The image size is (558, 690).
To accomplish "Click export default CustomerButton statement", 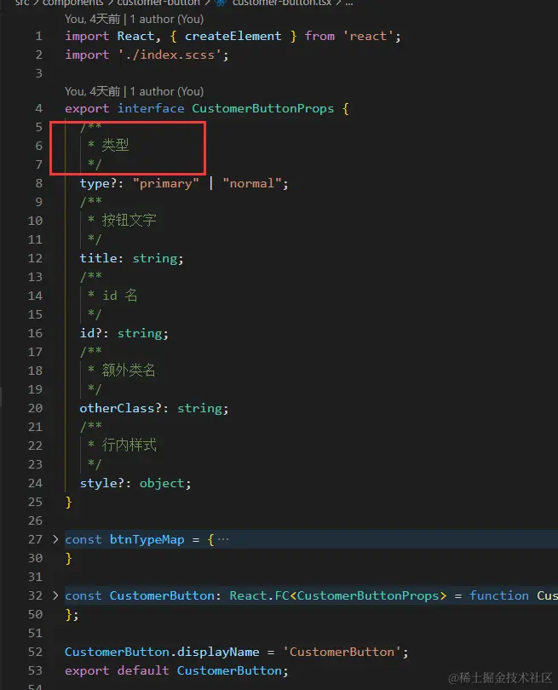I will (x=176, y=670).
